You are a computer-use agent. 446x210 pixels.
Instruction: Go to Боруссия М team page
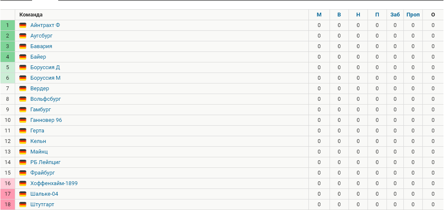coord(46,78)
